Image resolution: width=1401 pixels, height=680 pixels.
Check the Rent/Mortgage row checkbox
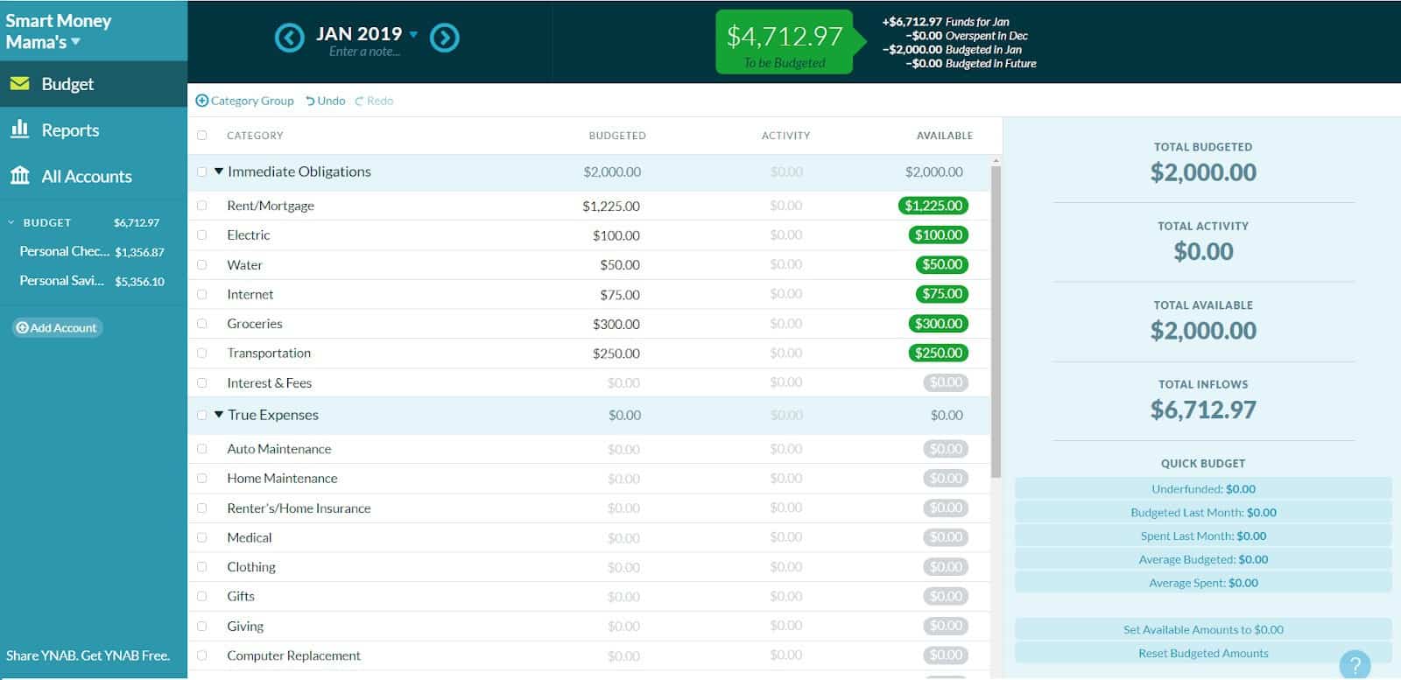pyautogui.click(x=202, y=206)
